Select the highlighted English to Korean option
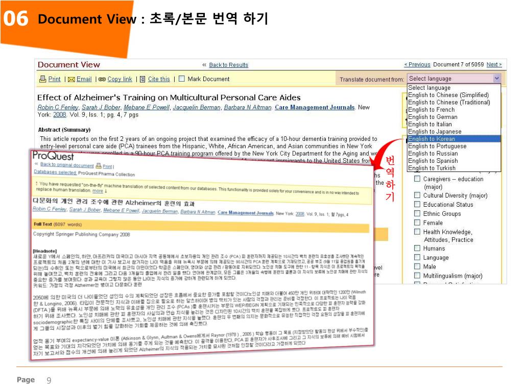 [x=454, y=139]
